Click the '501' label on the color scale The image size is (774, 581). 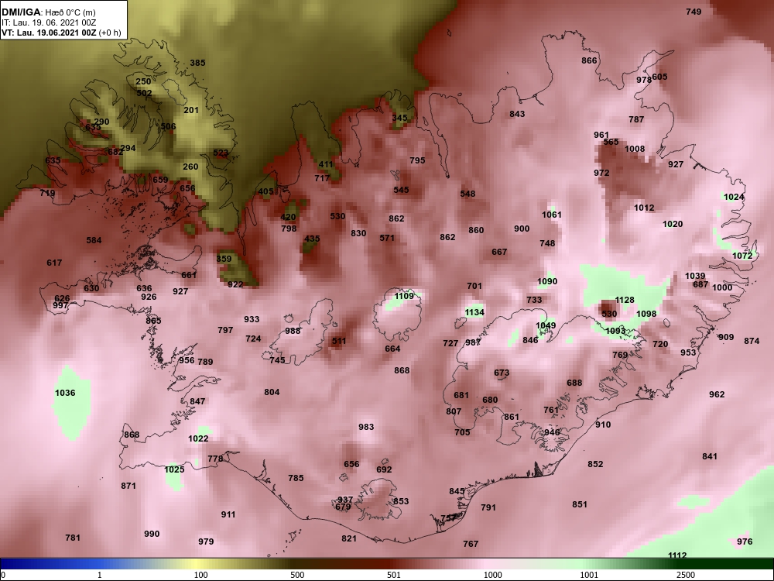(393, 575)
